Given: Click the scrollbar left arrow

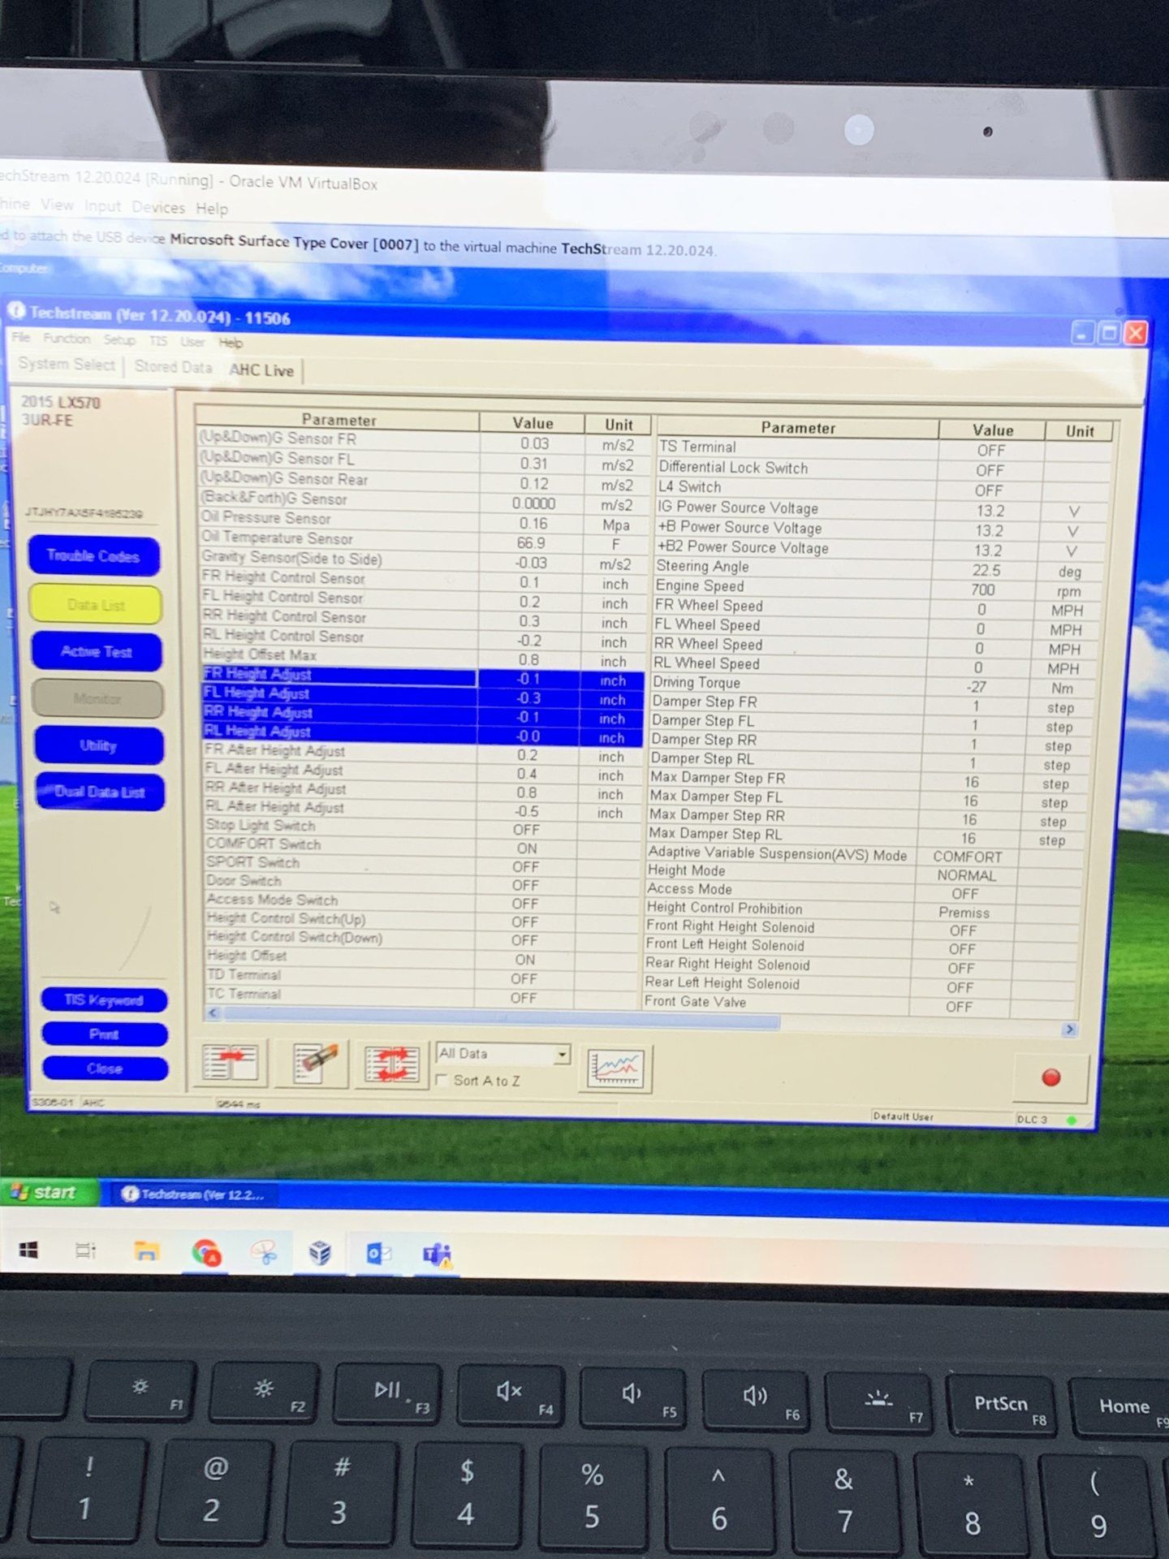Looking at the screenshot, I should point(214,1013).
